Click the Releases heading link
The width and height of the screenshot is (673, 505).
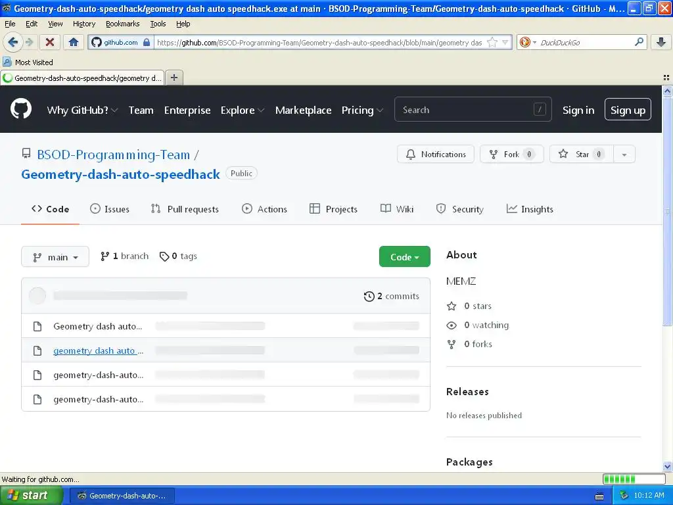[x=467, y=392]
